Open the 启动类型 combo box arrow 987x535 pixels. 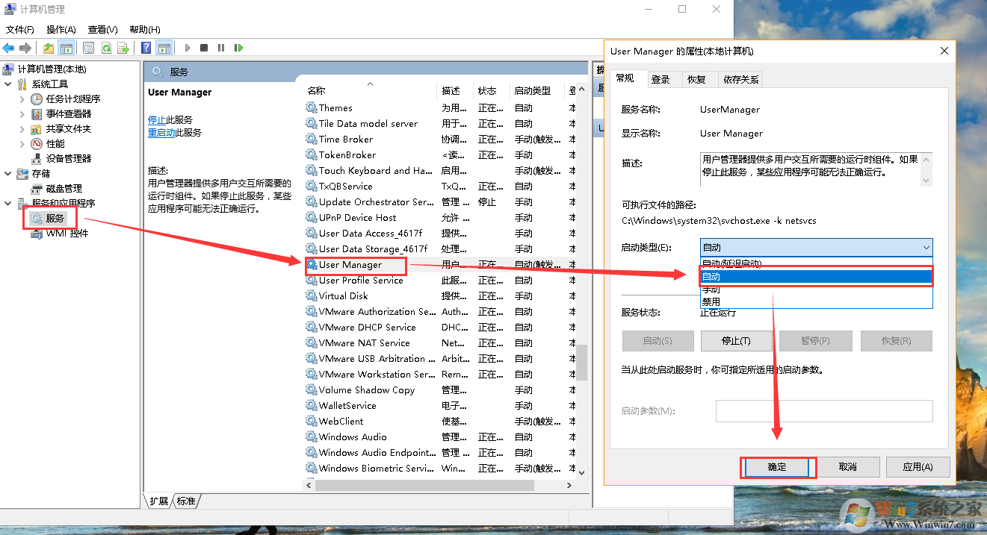point(926,248)
